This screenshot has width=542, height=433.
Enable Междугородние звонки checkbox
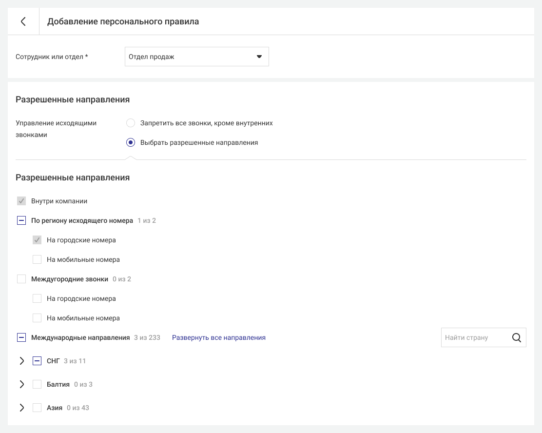21,279
